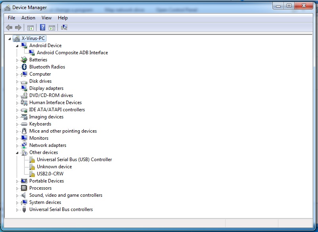Open the View menu

pos(46,18)
